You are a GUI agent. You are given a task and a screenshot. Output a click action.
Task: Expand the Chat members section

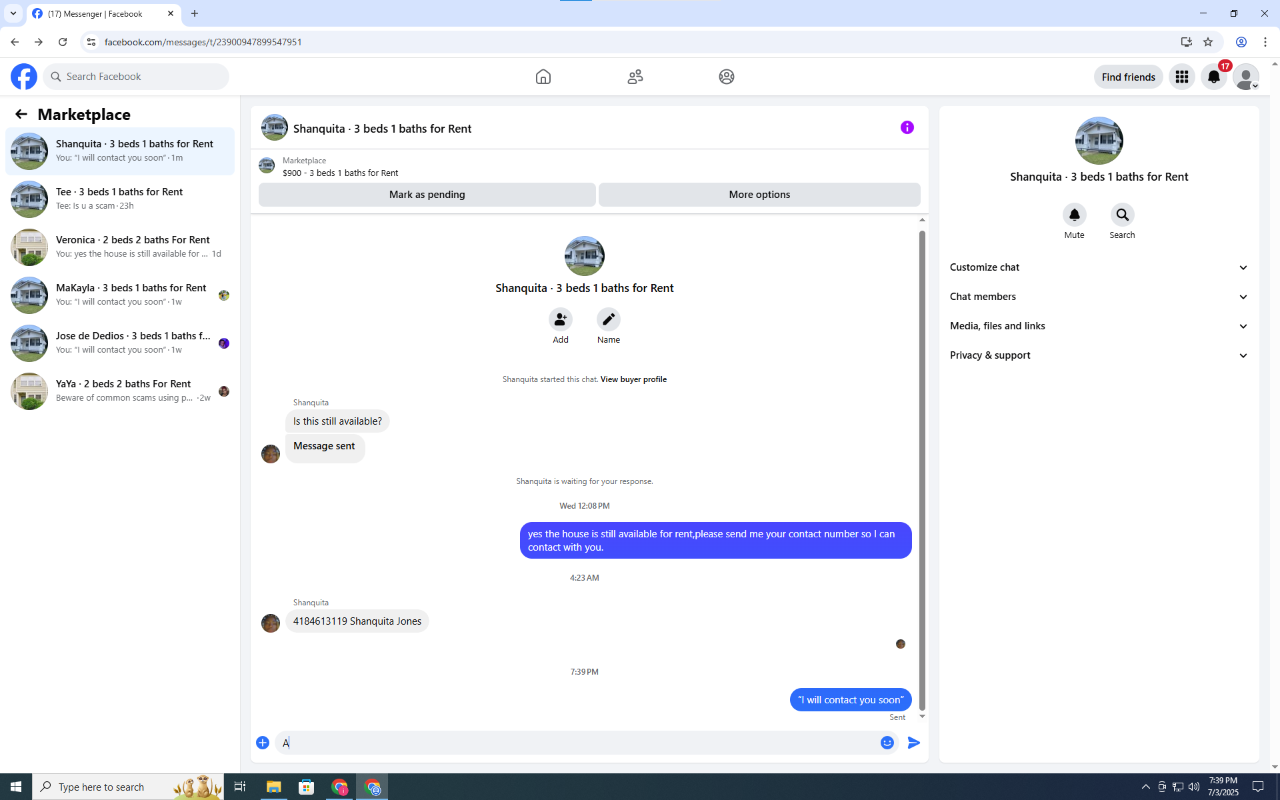pos(1098,297)
